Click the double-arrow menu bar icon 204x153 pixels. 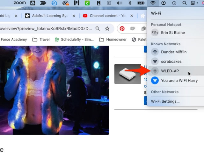coord(43,3)
